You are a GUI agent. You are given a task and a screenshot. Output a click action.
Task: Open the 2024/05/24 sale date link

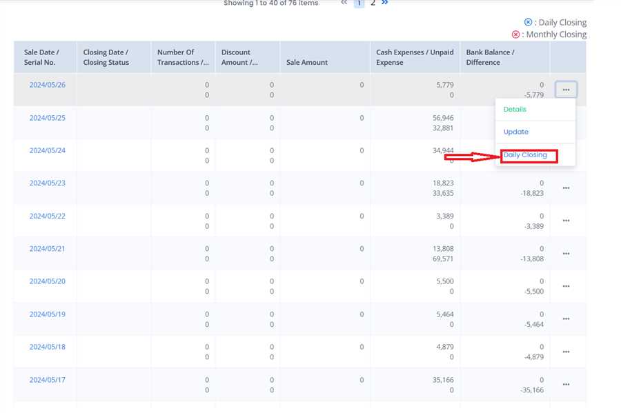coord(47,150)
